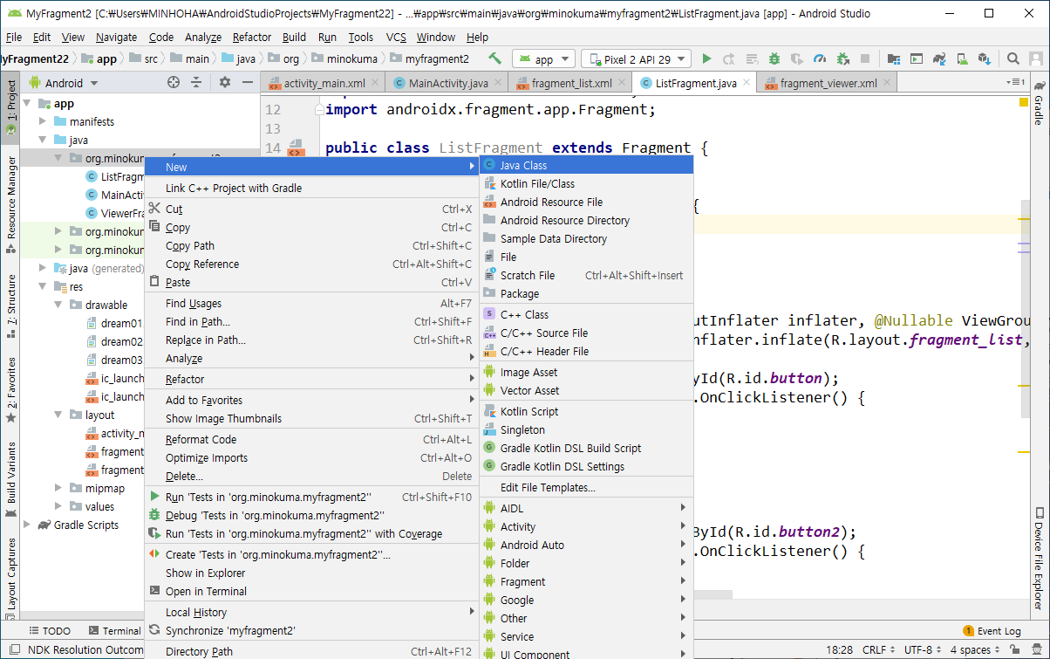Open the Pixel 2 API 29 device dropdown
This screenshot has height=659, width=1050.
pyautogui.click(x=637, y=59)
